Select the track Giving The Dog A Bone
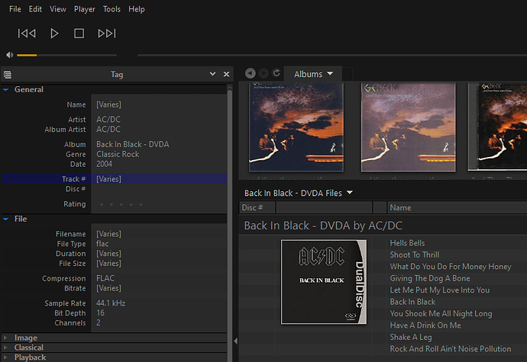The image size is (527, 362). 430,278
